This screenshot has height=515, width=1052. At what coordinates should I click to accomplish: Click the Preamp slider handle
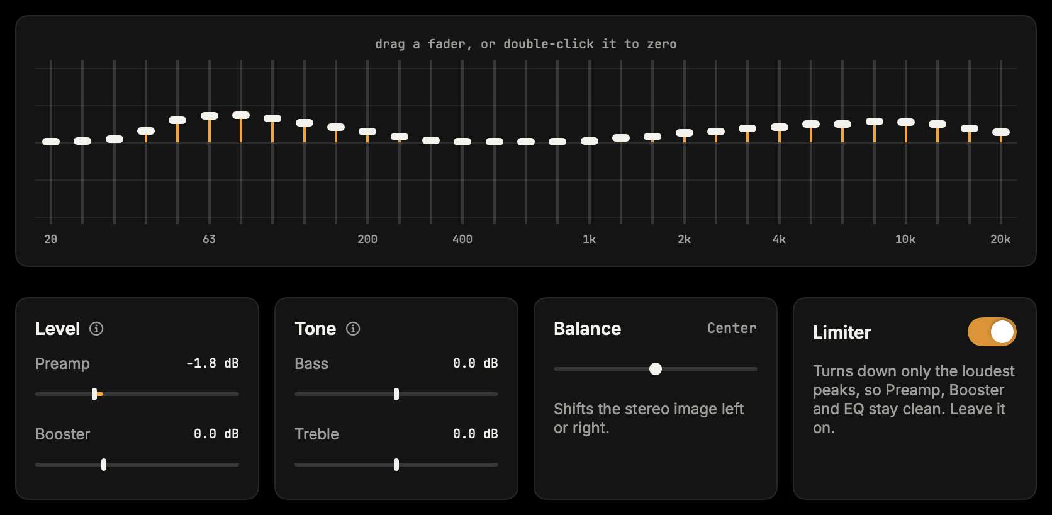[x=94, y=394]
